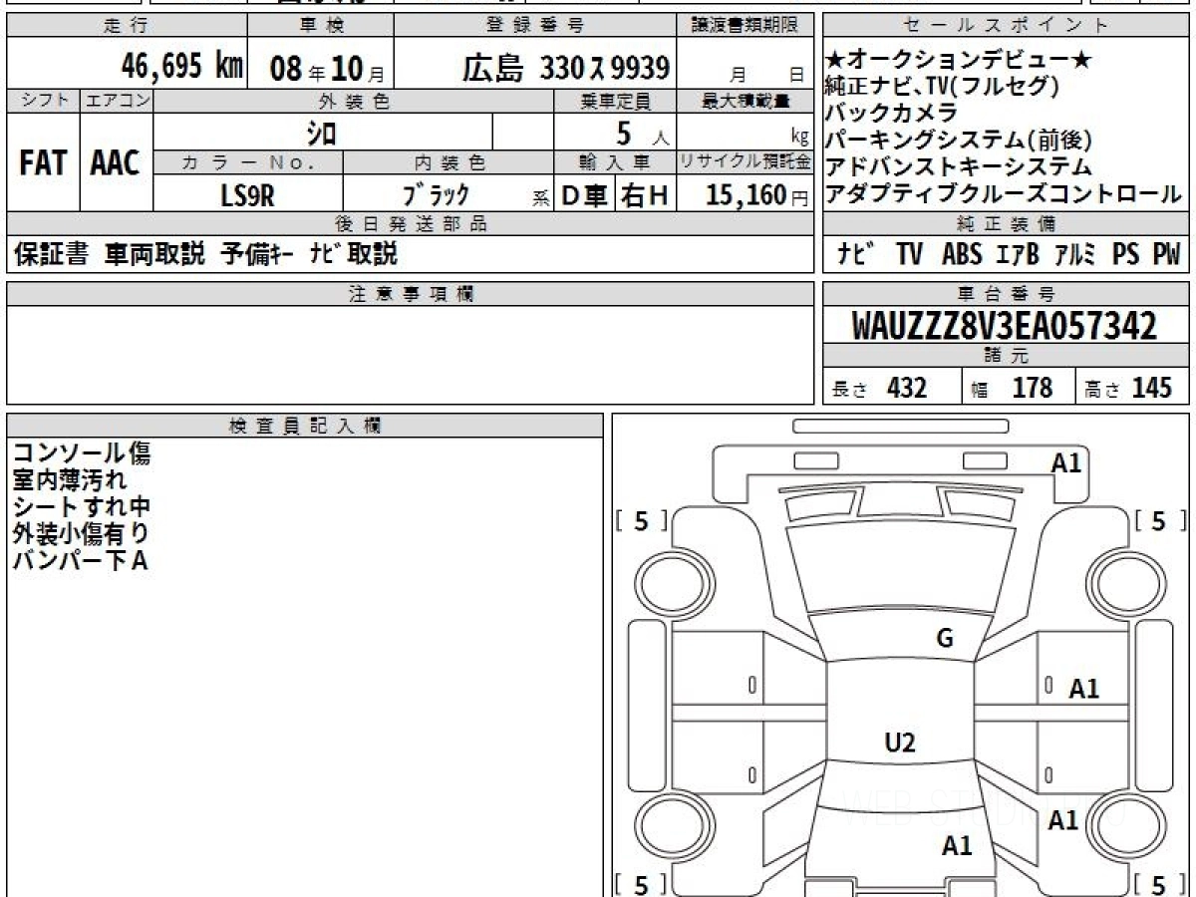
Task: Click the 譲渡書類期限 header
Action: coord(745,26)
